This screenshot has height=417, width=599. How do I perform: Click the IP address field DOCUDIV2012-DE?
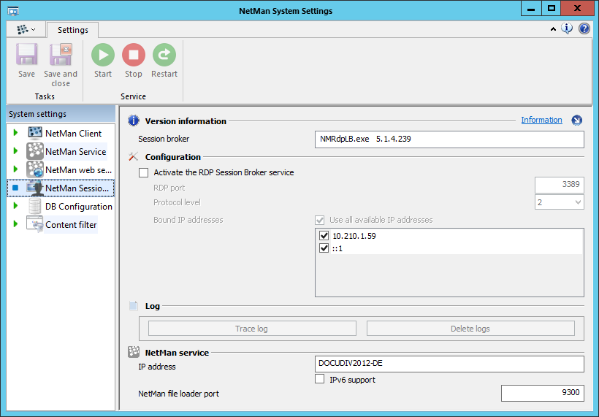(449, 364)
